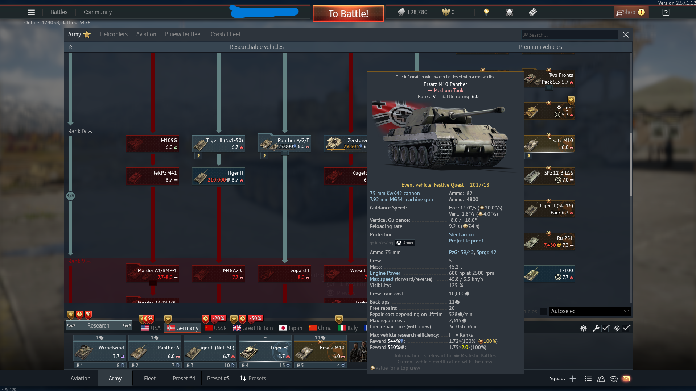Select the premium Tiger 5.7 vehicle
696x391 pixels.
(x=549, y=111)
